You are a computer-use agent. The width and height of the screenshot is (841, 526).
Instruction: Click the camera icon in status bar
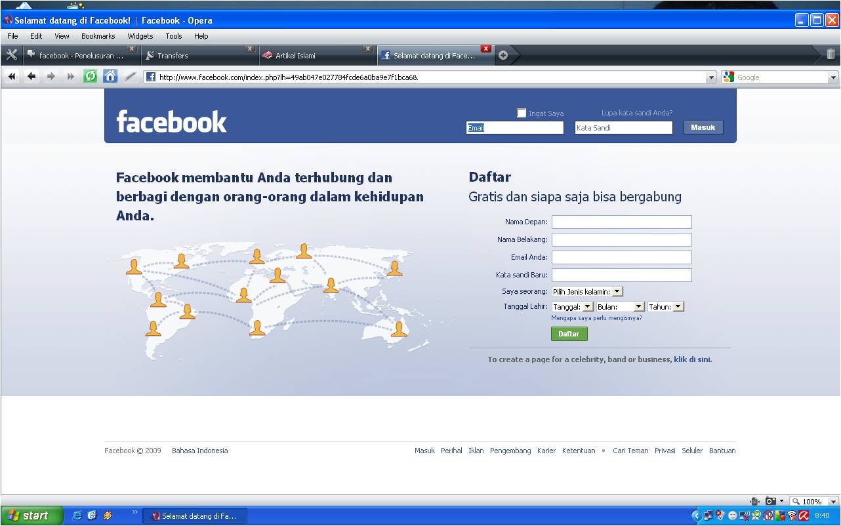(x=771, y=501)
